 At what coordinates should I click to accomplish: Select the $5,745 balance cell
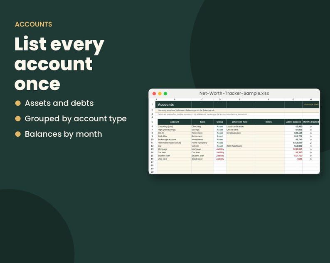pyautogui.click(x=293, y=140)
